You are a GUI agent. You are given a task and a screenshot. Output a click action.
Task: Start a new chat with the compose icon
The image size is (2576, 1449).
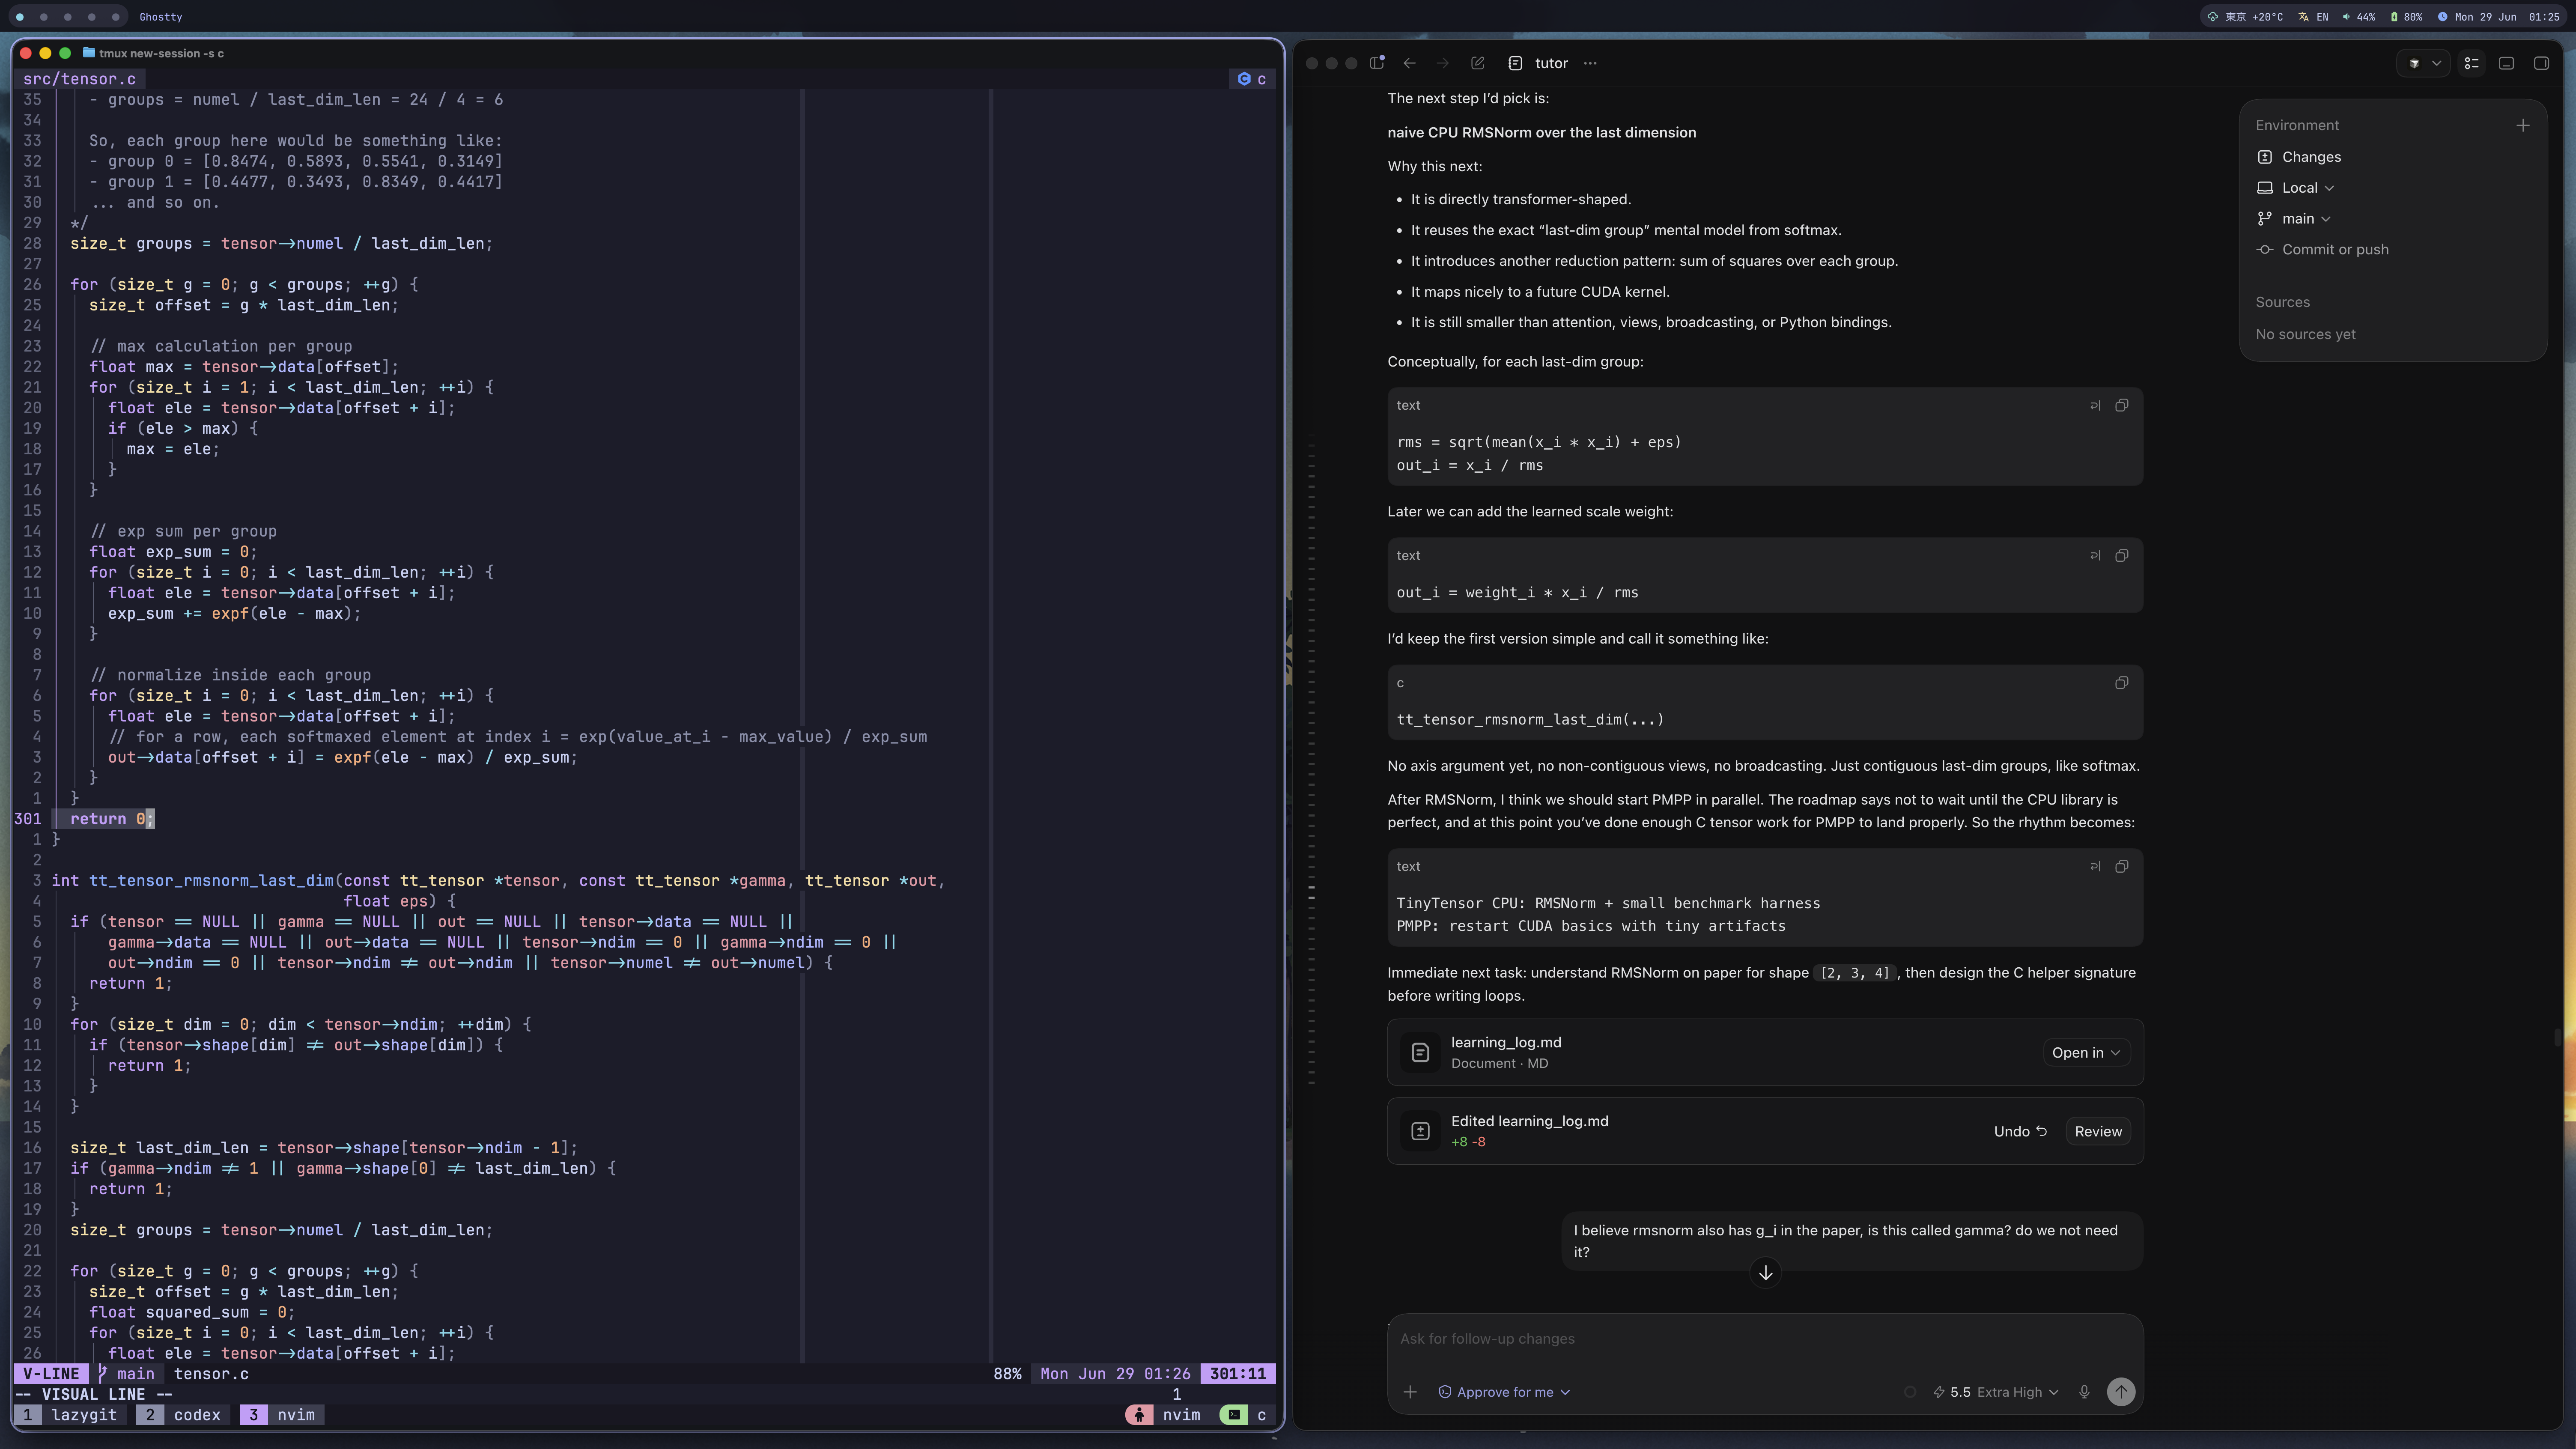pos(1478,63)
